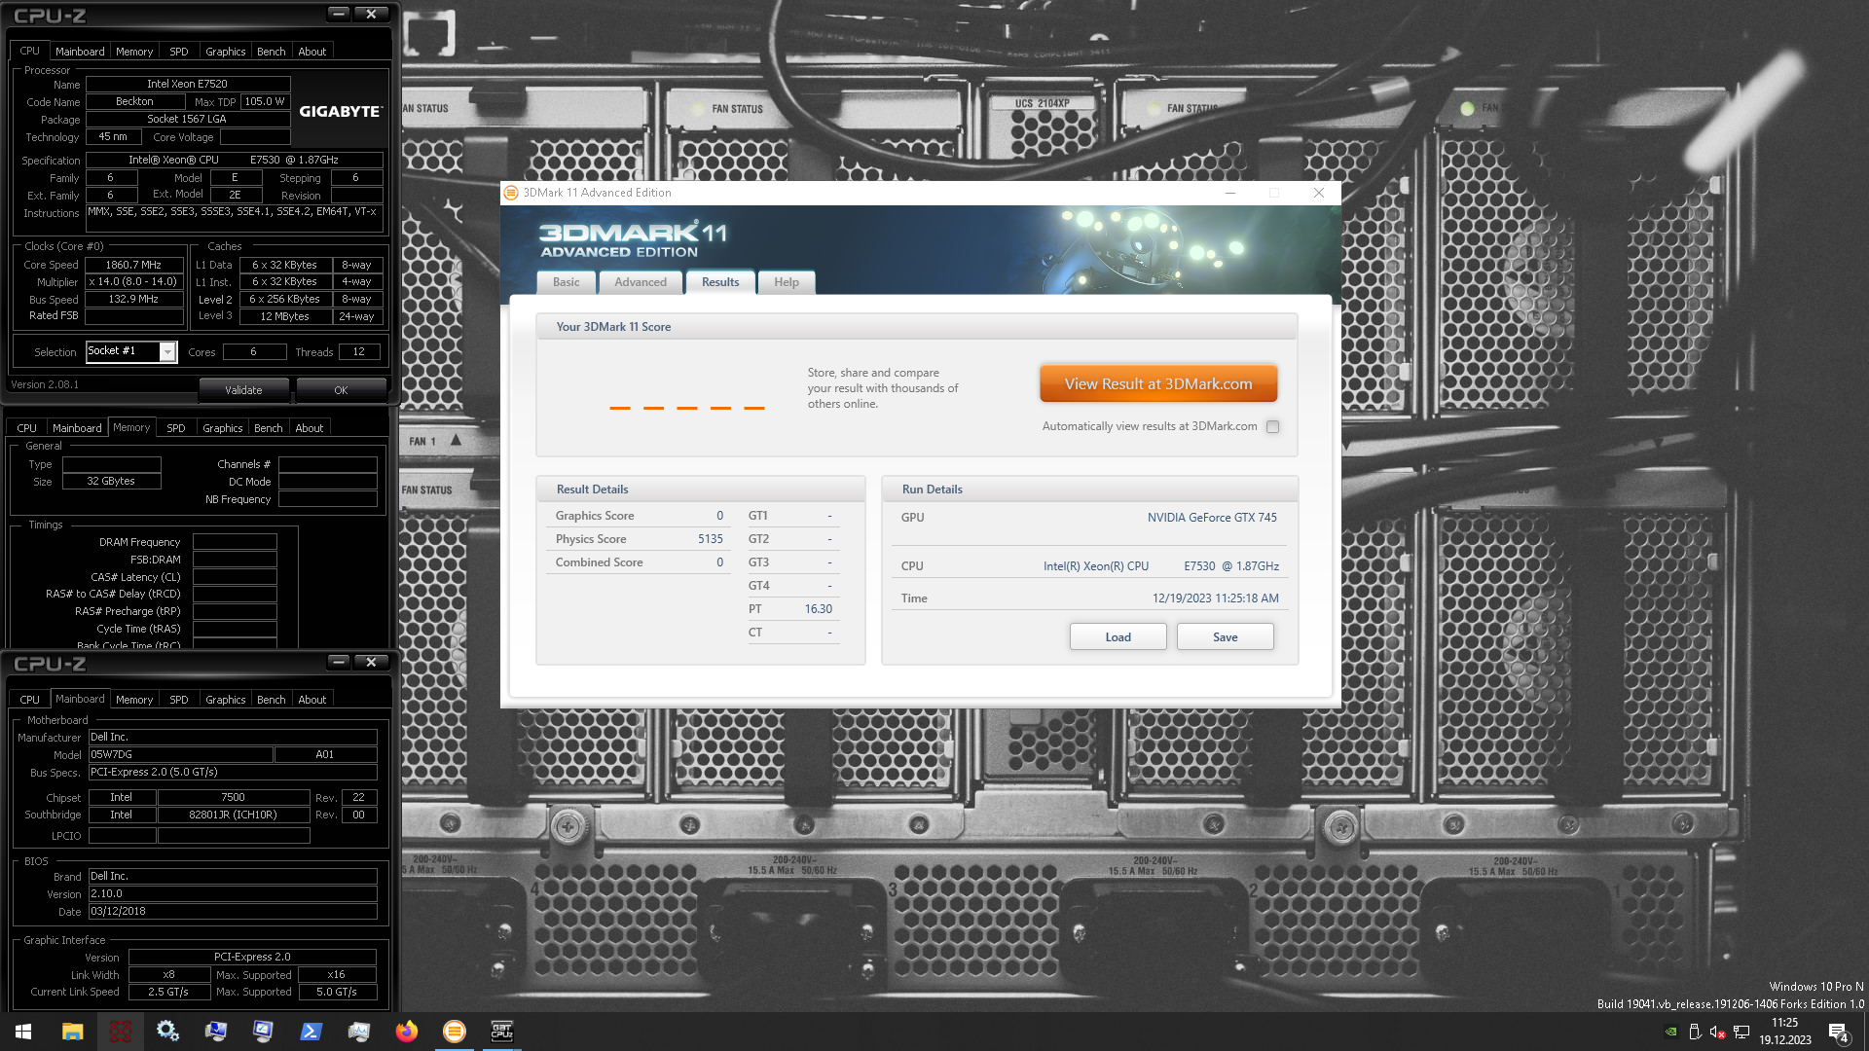
Task: Click the red lattice taskbar icon
Action: pyautogui.click(x=120, y=1032)
